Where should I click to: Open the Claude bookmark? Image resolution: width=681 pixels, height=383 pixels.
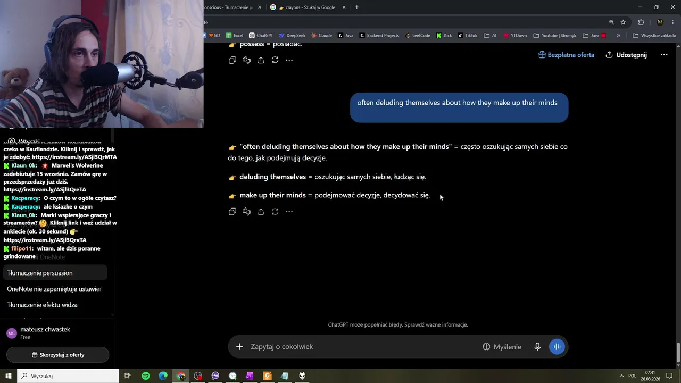point(322,36)
